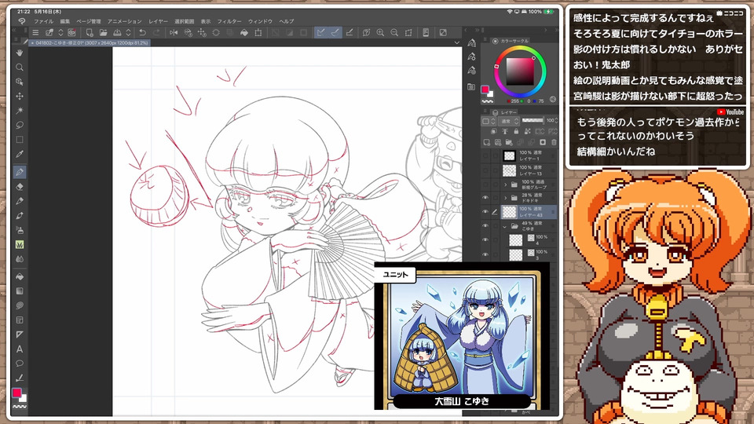
Task: Show the hidden 新規グループ folder
Action: click(485, 184)
